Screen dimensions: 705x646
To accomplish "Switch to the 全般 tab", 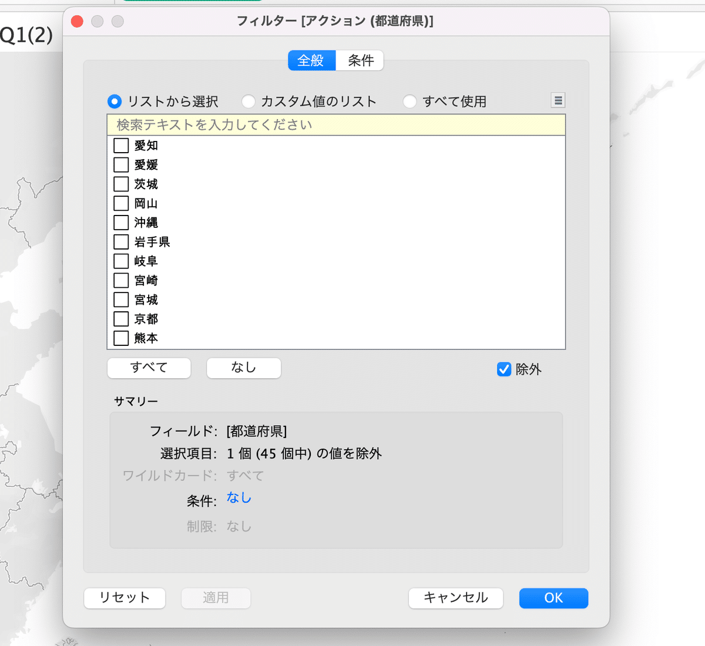I will coord(311,60).
